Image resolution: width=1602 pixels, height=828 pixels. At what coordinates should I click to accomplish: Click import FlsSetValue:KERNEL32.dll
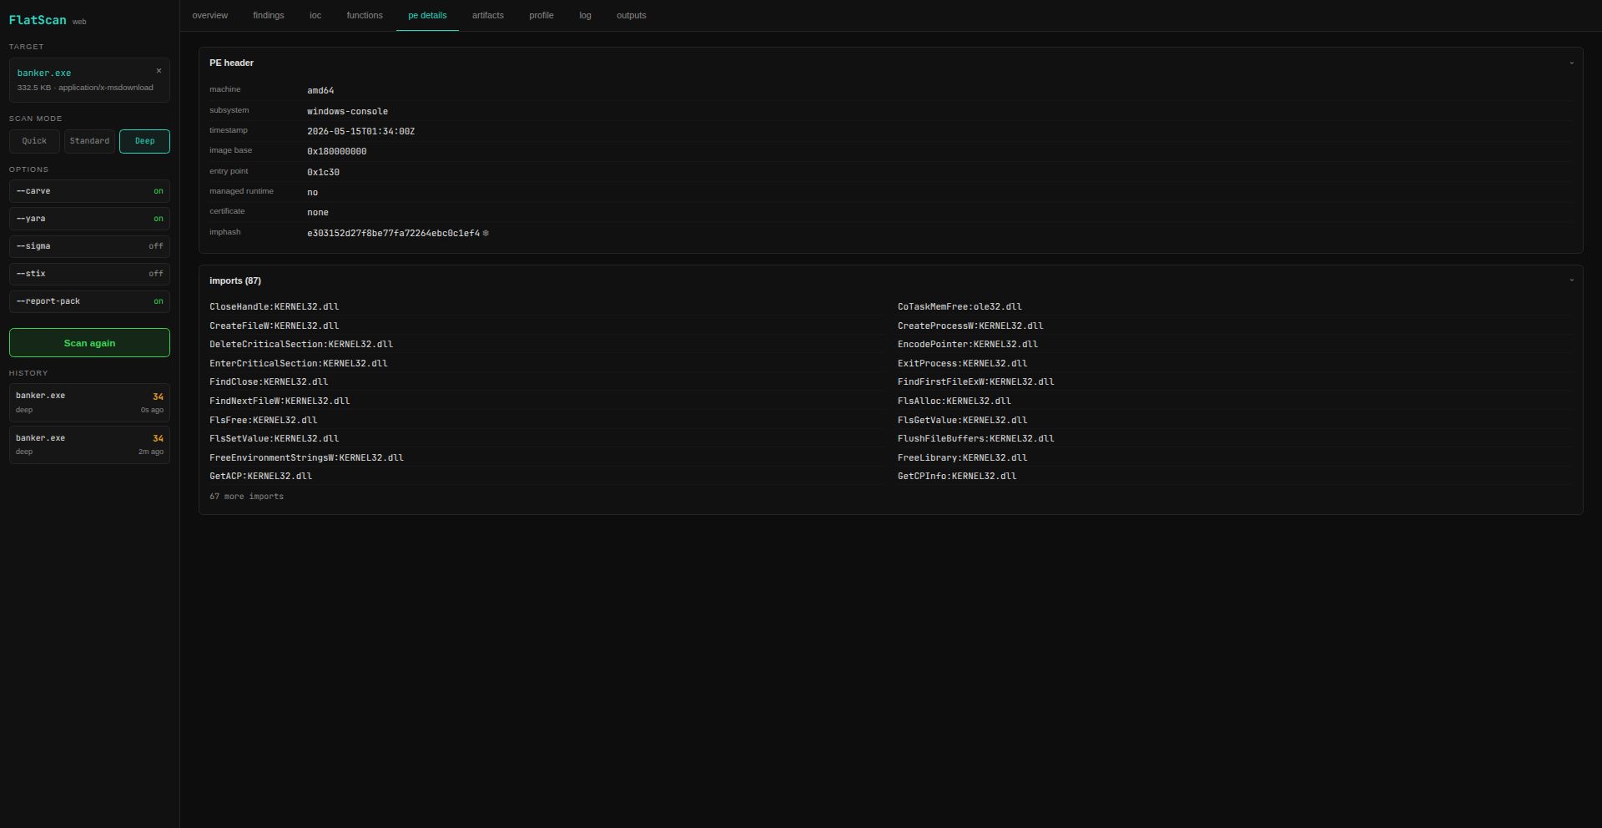click(x=274, y=439)
